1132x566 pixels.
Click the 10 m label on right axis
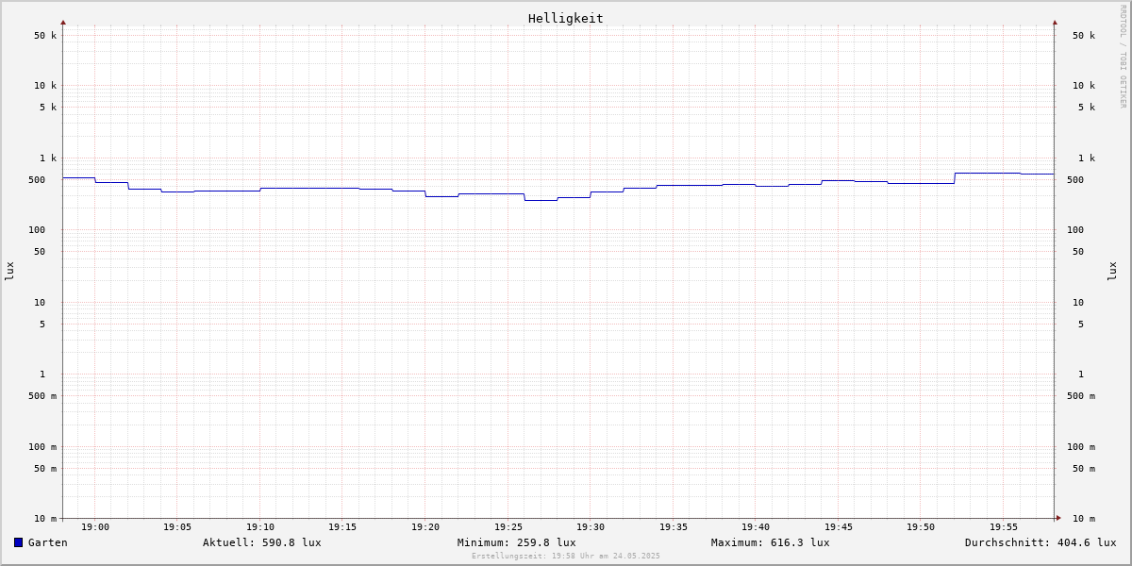pyautogui.click(x=1084, y=519)
